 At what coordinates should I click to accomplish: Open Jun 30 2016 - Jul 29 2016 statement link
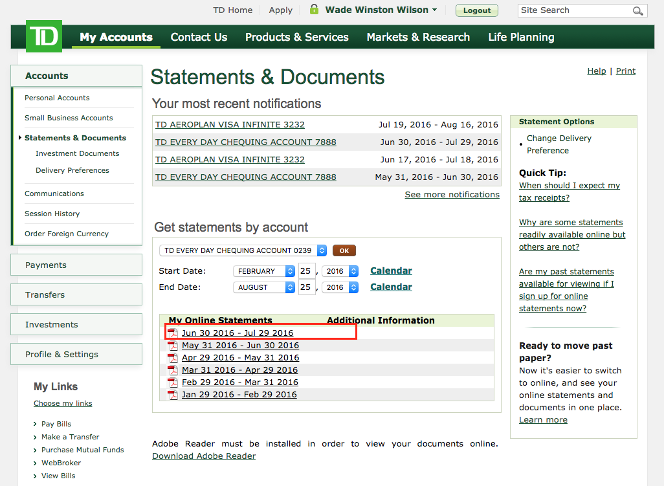238,333
